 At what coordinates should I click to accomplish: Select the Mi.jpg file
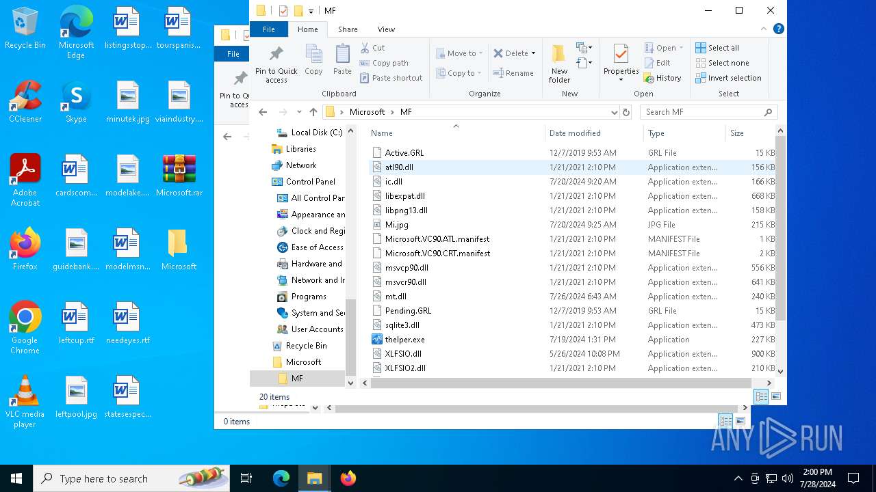[396, 225]
